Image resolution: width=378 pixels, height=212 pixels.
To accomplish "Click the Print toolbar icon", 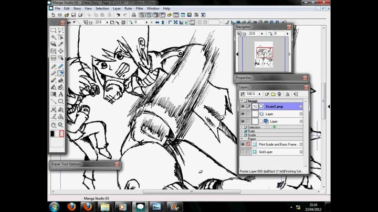I will point(133,15).
